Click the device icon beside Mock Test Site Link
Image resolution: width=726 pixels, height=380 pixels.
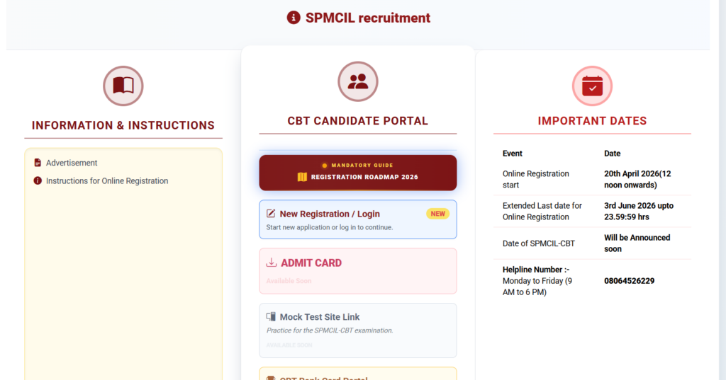[x=271, y=317]
